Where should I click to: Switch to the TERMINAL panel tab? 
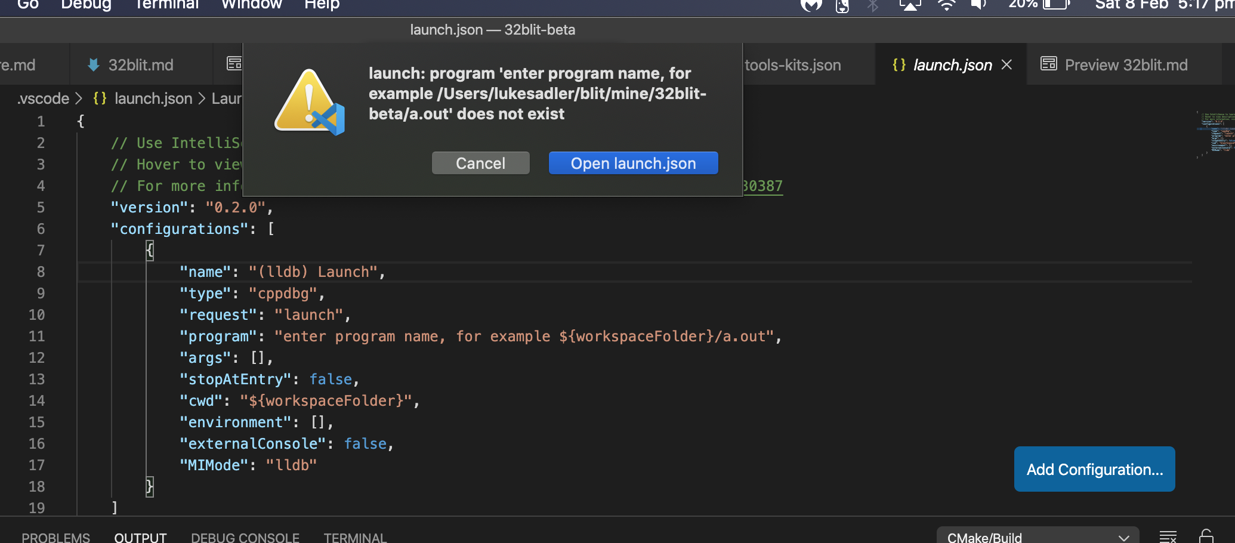point(355,536)
